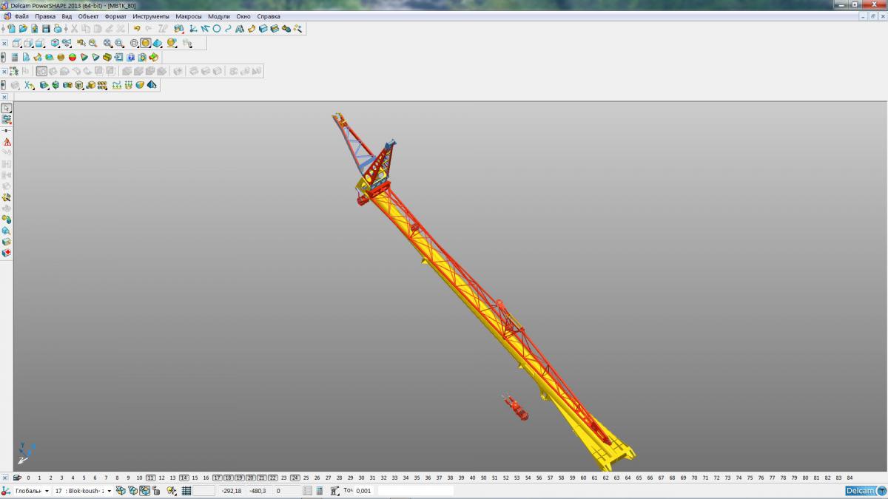This screenshot has height=499, width=888.
Task: Click the red-green sphere shading analysis icon
Action: (x=73, y=57)
